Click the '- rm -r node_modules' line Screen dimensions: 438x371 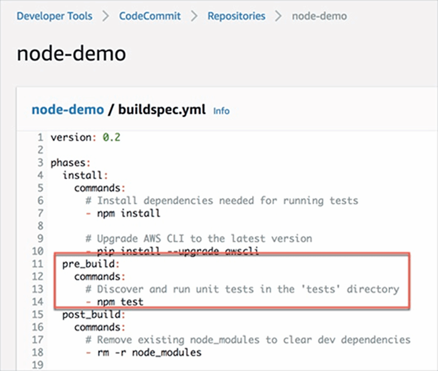[144, 352]
